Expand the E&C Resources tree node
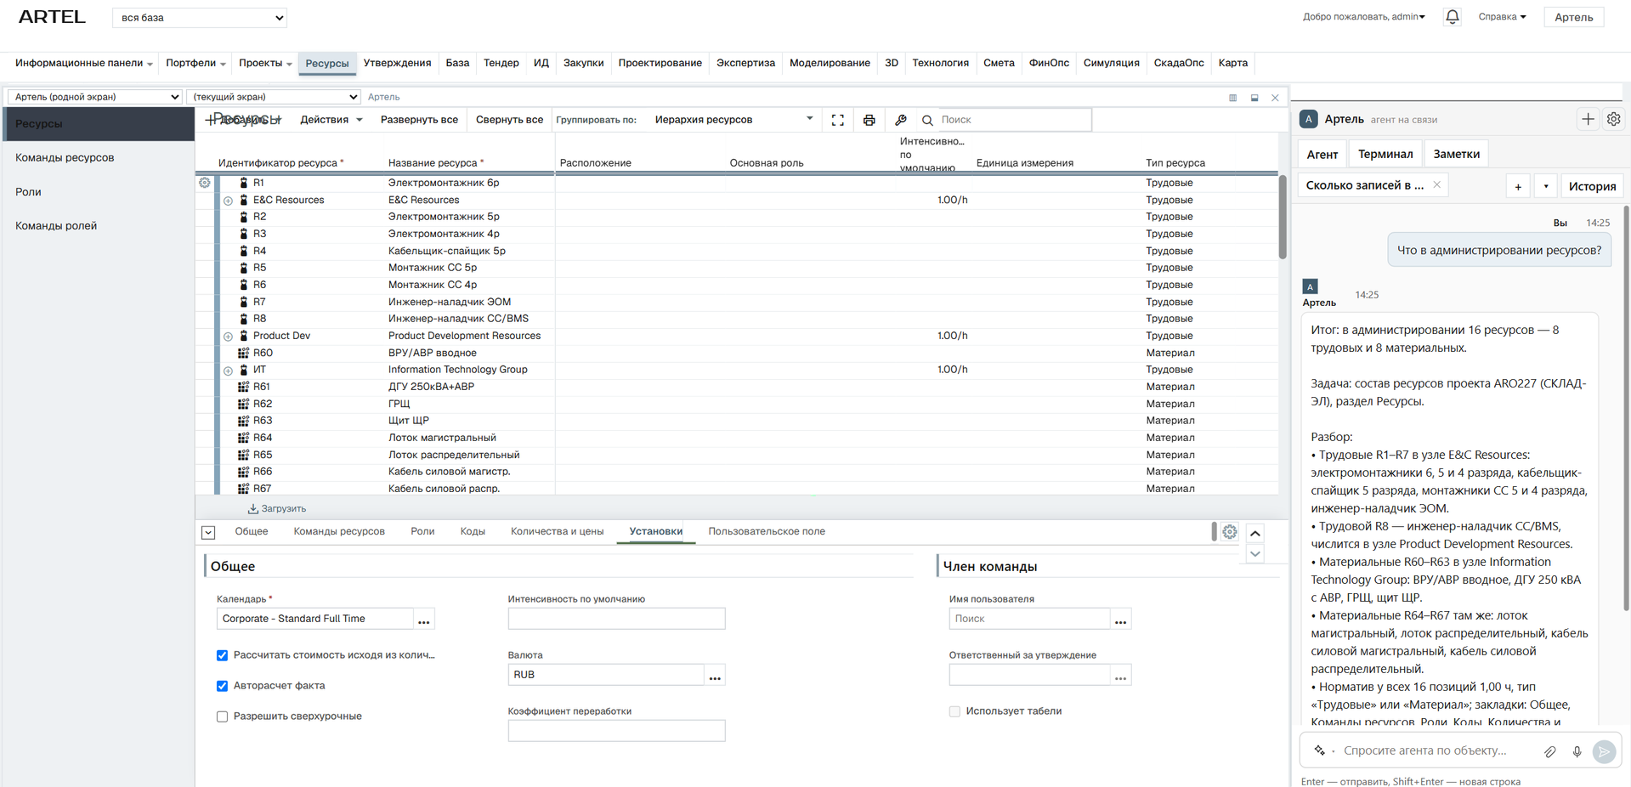This screenshot has width=1631, height=787. tap(228, 201)
